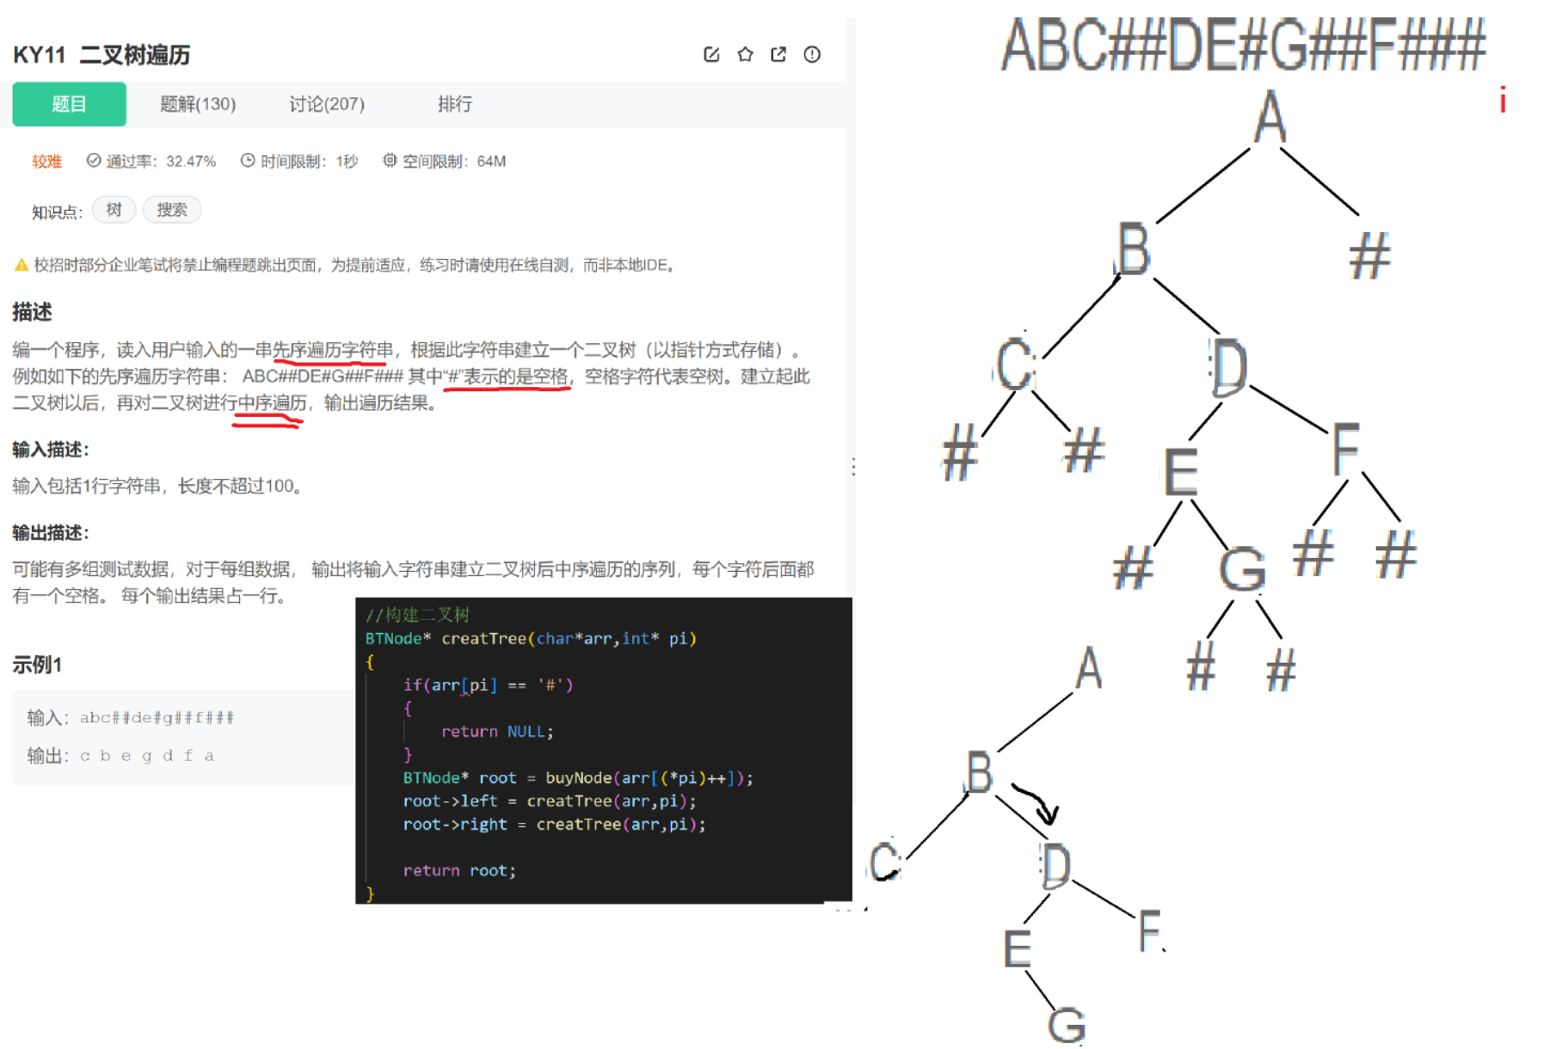
Task: Click the clock icon beside 时间限制
Action: coord(247,160)
